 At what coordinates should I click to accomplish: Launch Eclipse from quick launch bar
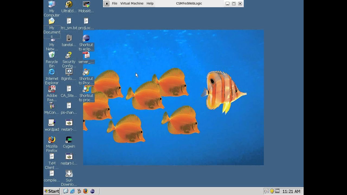coord(92,191)
